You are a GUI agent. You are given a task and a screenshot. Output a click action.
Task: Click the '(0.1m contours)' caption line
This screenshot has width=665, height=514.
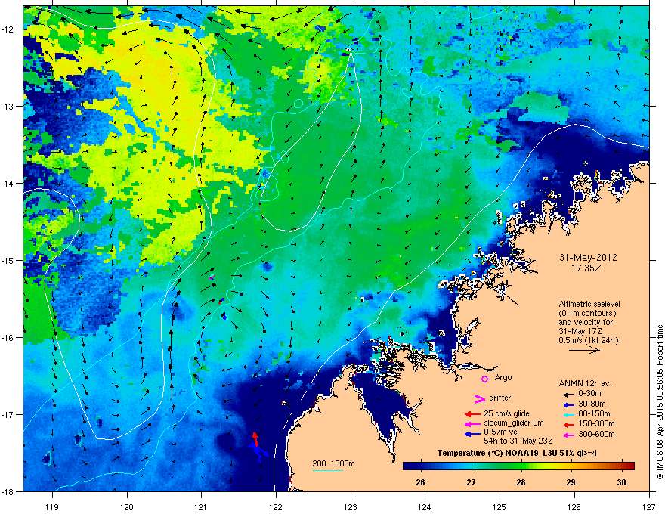click(x=587, y=314)
